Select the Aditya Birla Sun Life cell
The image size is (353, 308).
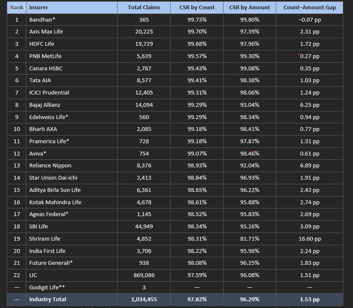72,190
